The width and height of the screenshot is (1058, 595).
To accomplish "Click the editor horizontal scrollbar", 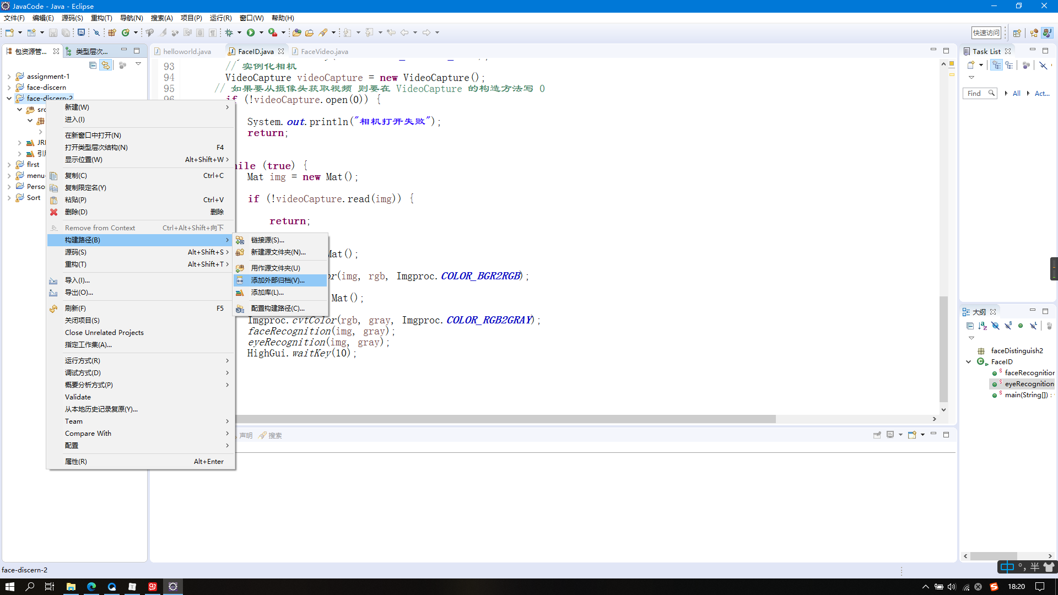I will pyautogui.click(x=506, y=419).
